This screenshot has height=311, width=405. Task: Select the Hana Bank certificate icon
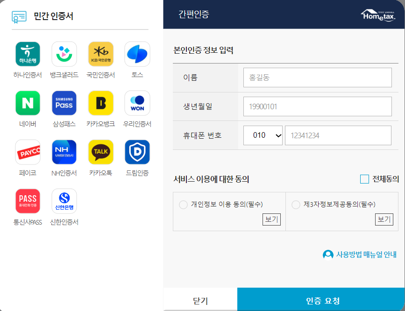(28, 54)
